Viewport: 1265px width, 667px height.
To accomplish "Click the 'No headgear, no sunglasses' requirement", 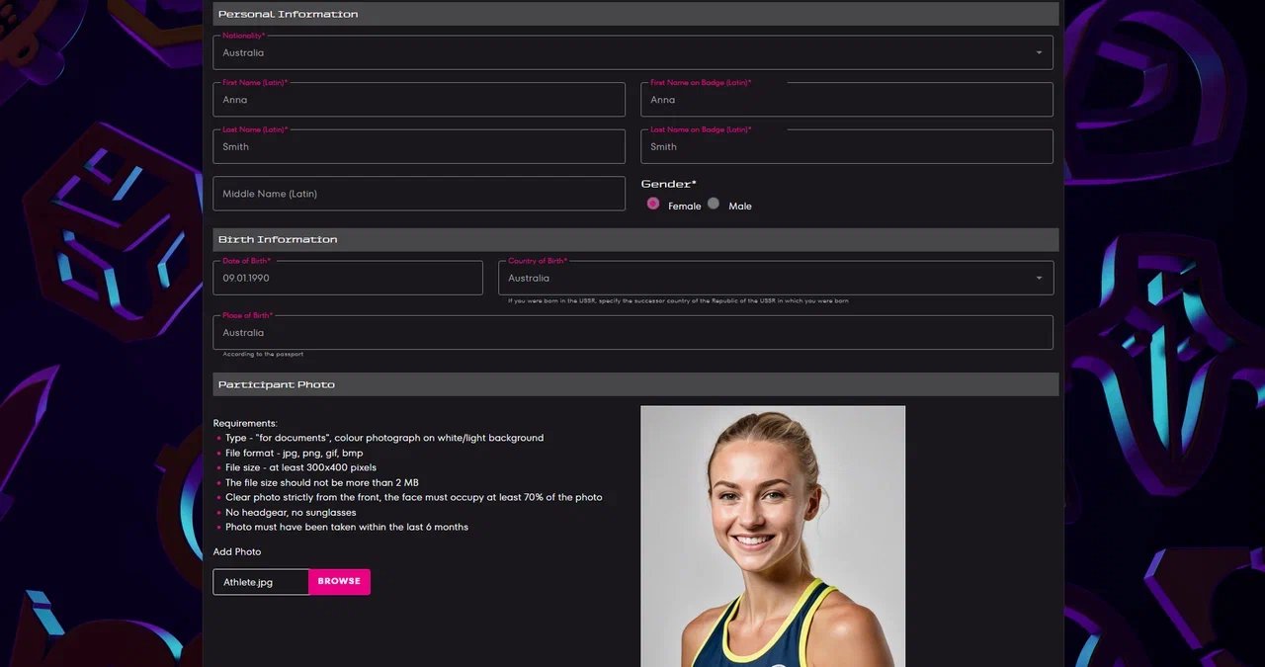I will [x=291, y=513].
